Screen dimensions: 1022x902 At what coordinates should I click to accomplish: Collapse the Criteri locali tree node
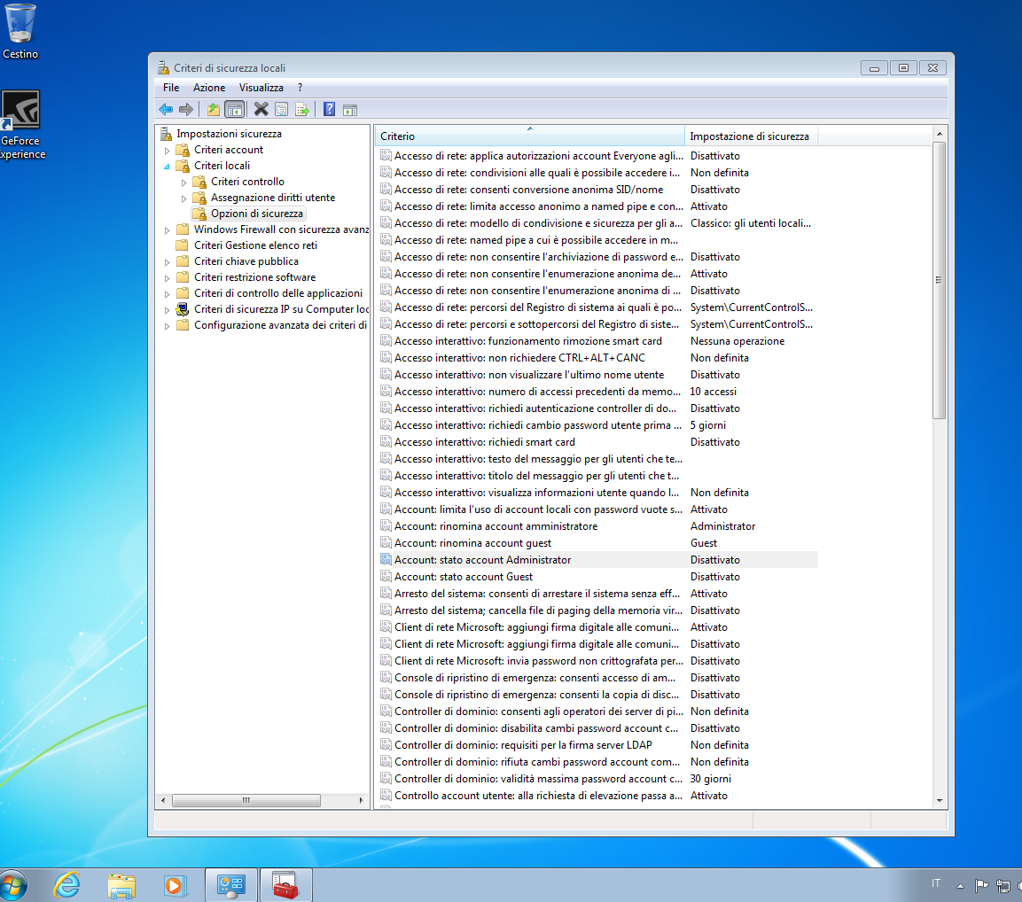(x=168, y=166)
